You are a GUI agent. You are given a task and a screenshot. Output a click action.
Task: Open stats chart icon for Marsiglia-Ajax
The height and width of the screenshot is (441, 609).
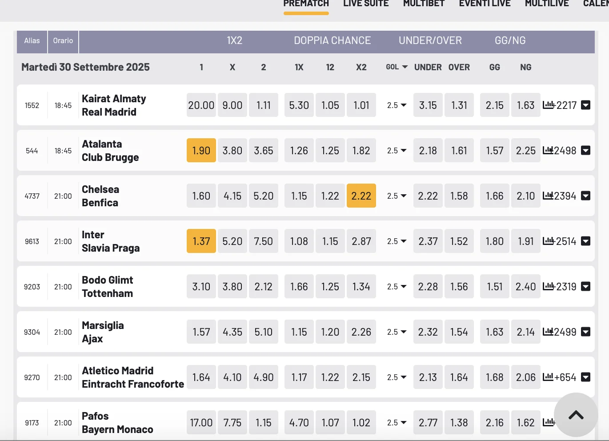pos(548,332)
